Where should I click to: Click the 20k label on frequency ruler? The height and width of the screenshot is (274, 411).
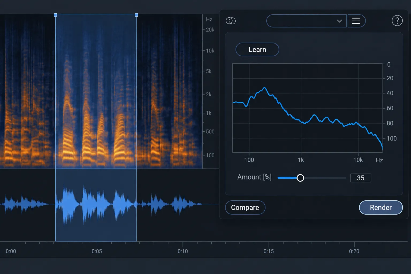[210, 30]
